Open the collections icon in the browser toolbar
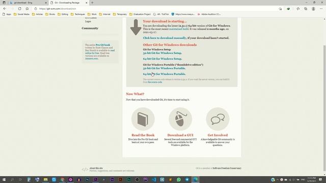326x183 pixels. point(306,9)
